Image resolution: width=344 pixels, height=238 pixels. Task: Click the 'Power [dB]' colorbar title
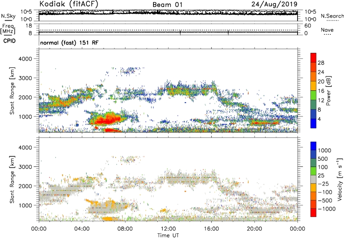[328, 91]
